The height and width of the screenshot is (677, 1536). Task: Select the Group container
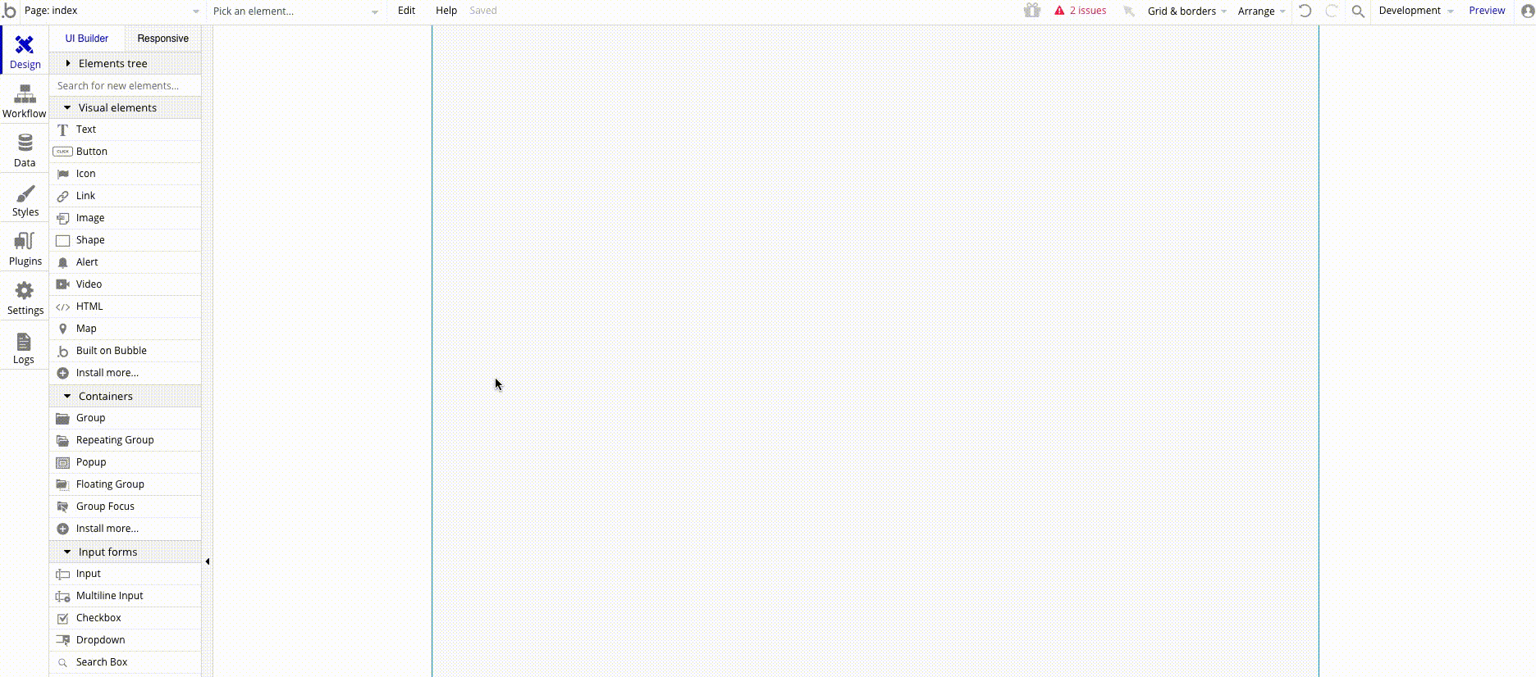(126, 418)
